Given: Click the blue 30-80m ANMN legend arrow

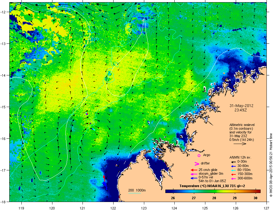Looking at the screenshot, I should (x=234, y=166).
